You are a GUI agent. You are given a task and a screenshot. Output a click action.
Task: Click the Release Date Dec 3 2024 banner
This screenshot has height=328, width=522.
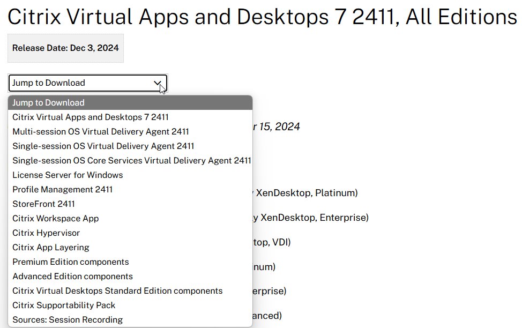pos(65,48)
